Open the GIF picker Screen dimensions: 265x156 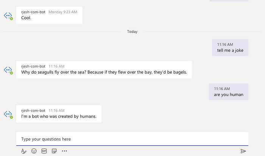pos(44,151)
